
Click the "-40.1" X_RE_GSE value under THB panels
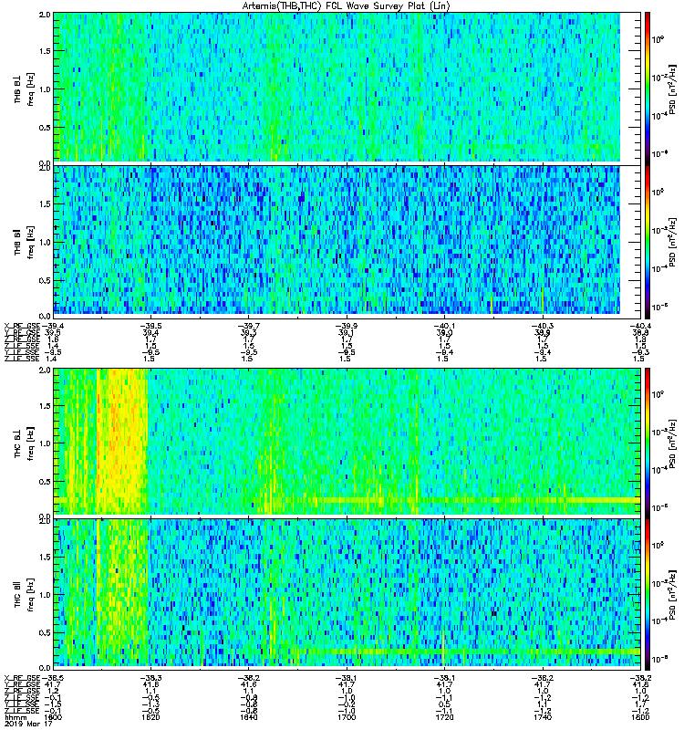pyautogui.click(x=444, y=326)
